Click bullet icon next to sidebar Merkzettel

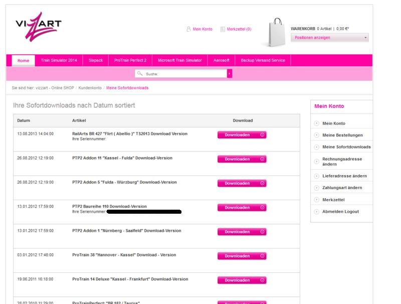pos(316,200)
